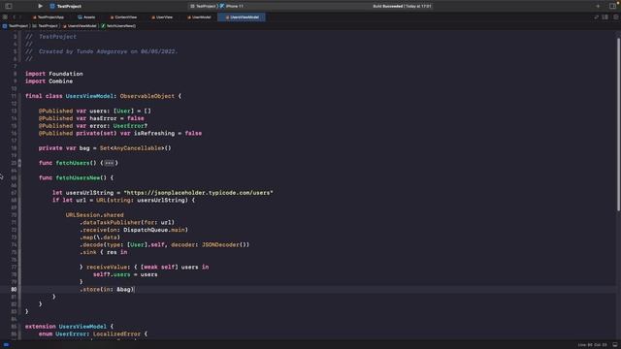621x349 pixels.
Task: Click the jsonplaceholder URL string
Action: coord(198,193)
